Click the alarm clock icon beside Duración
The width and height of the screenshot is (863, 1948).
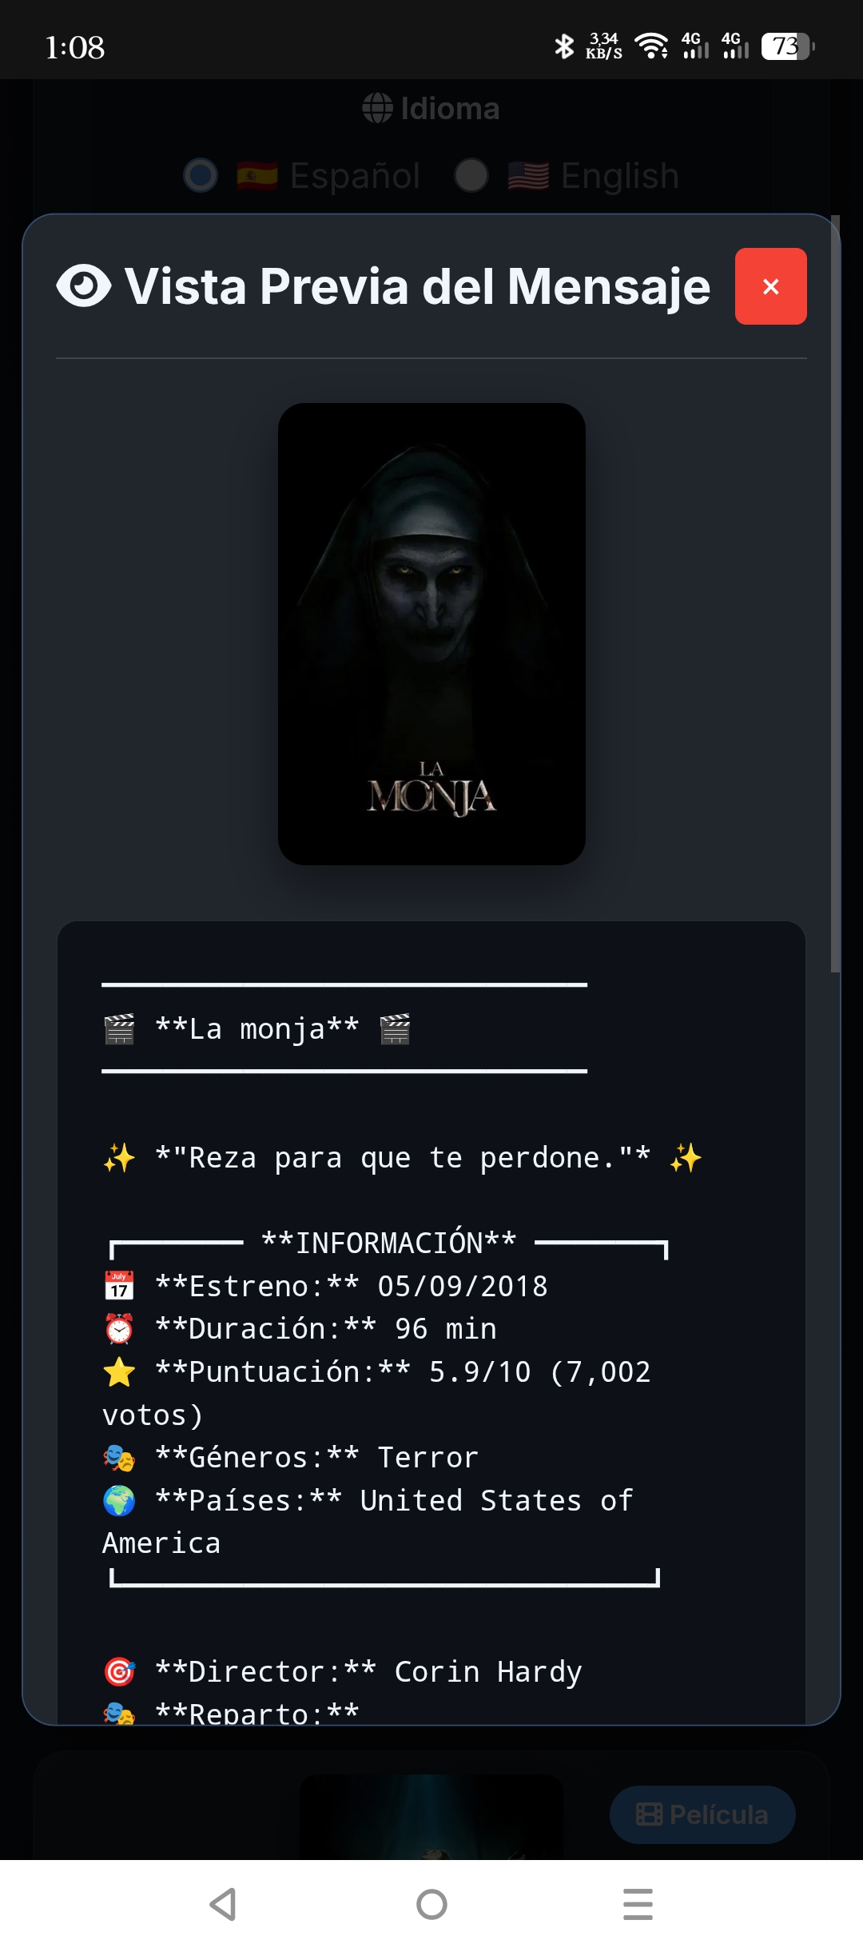click(x=119, y=1329)
